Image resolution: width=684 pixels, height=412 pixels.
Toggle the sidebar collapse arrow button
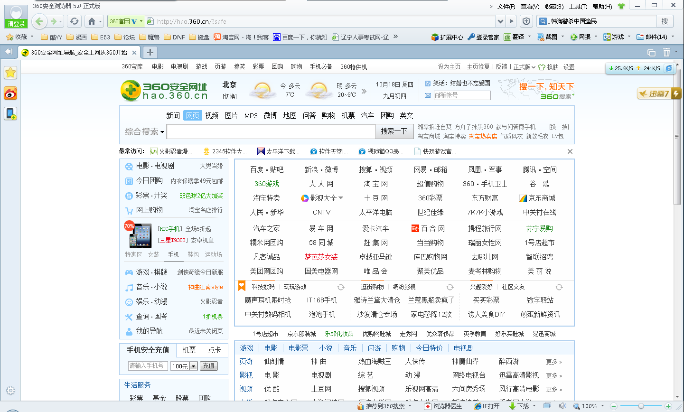(x=9, y=52)
